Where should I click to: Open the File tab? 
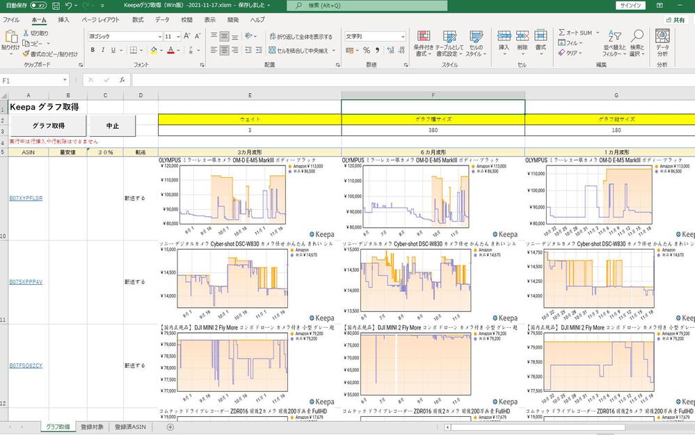[x=10, y=20]
